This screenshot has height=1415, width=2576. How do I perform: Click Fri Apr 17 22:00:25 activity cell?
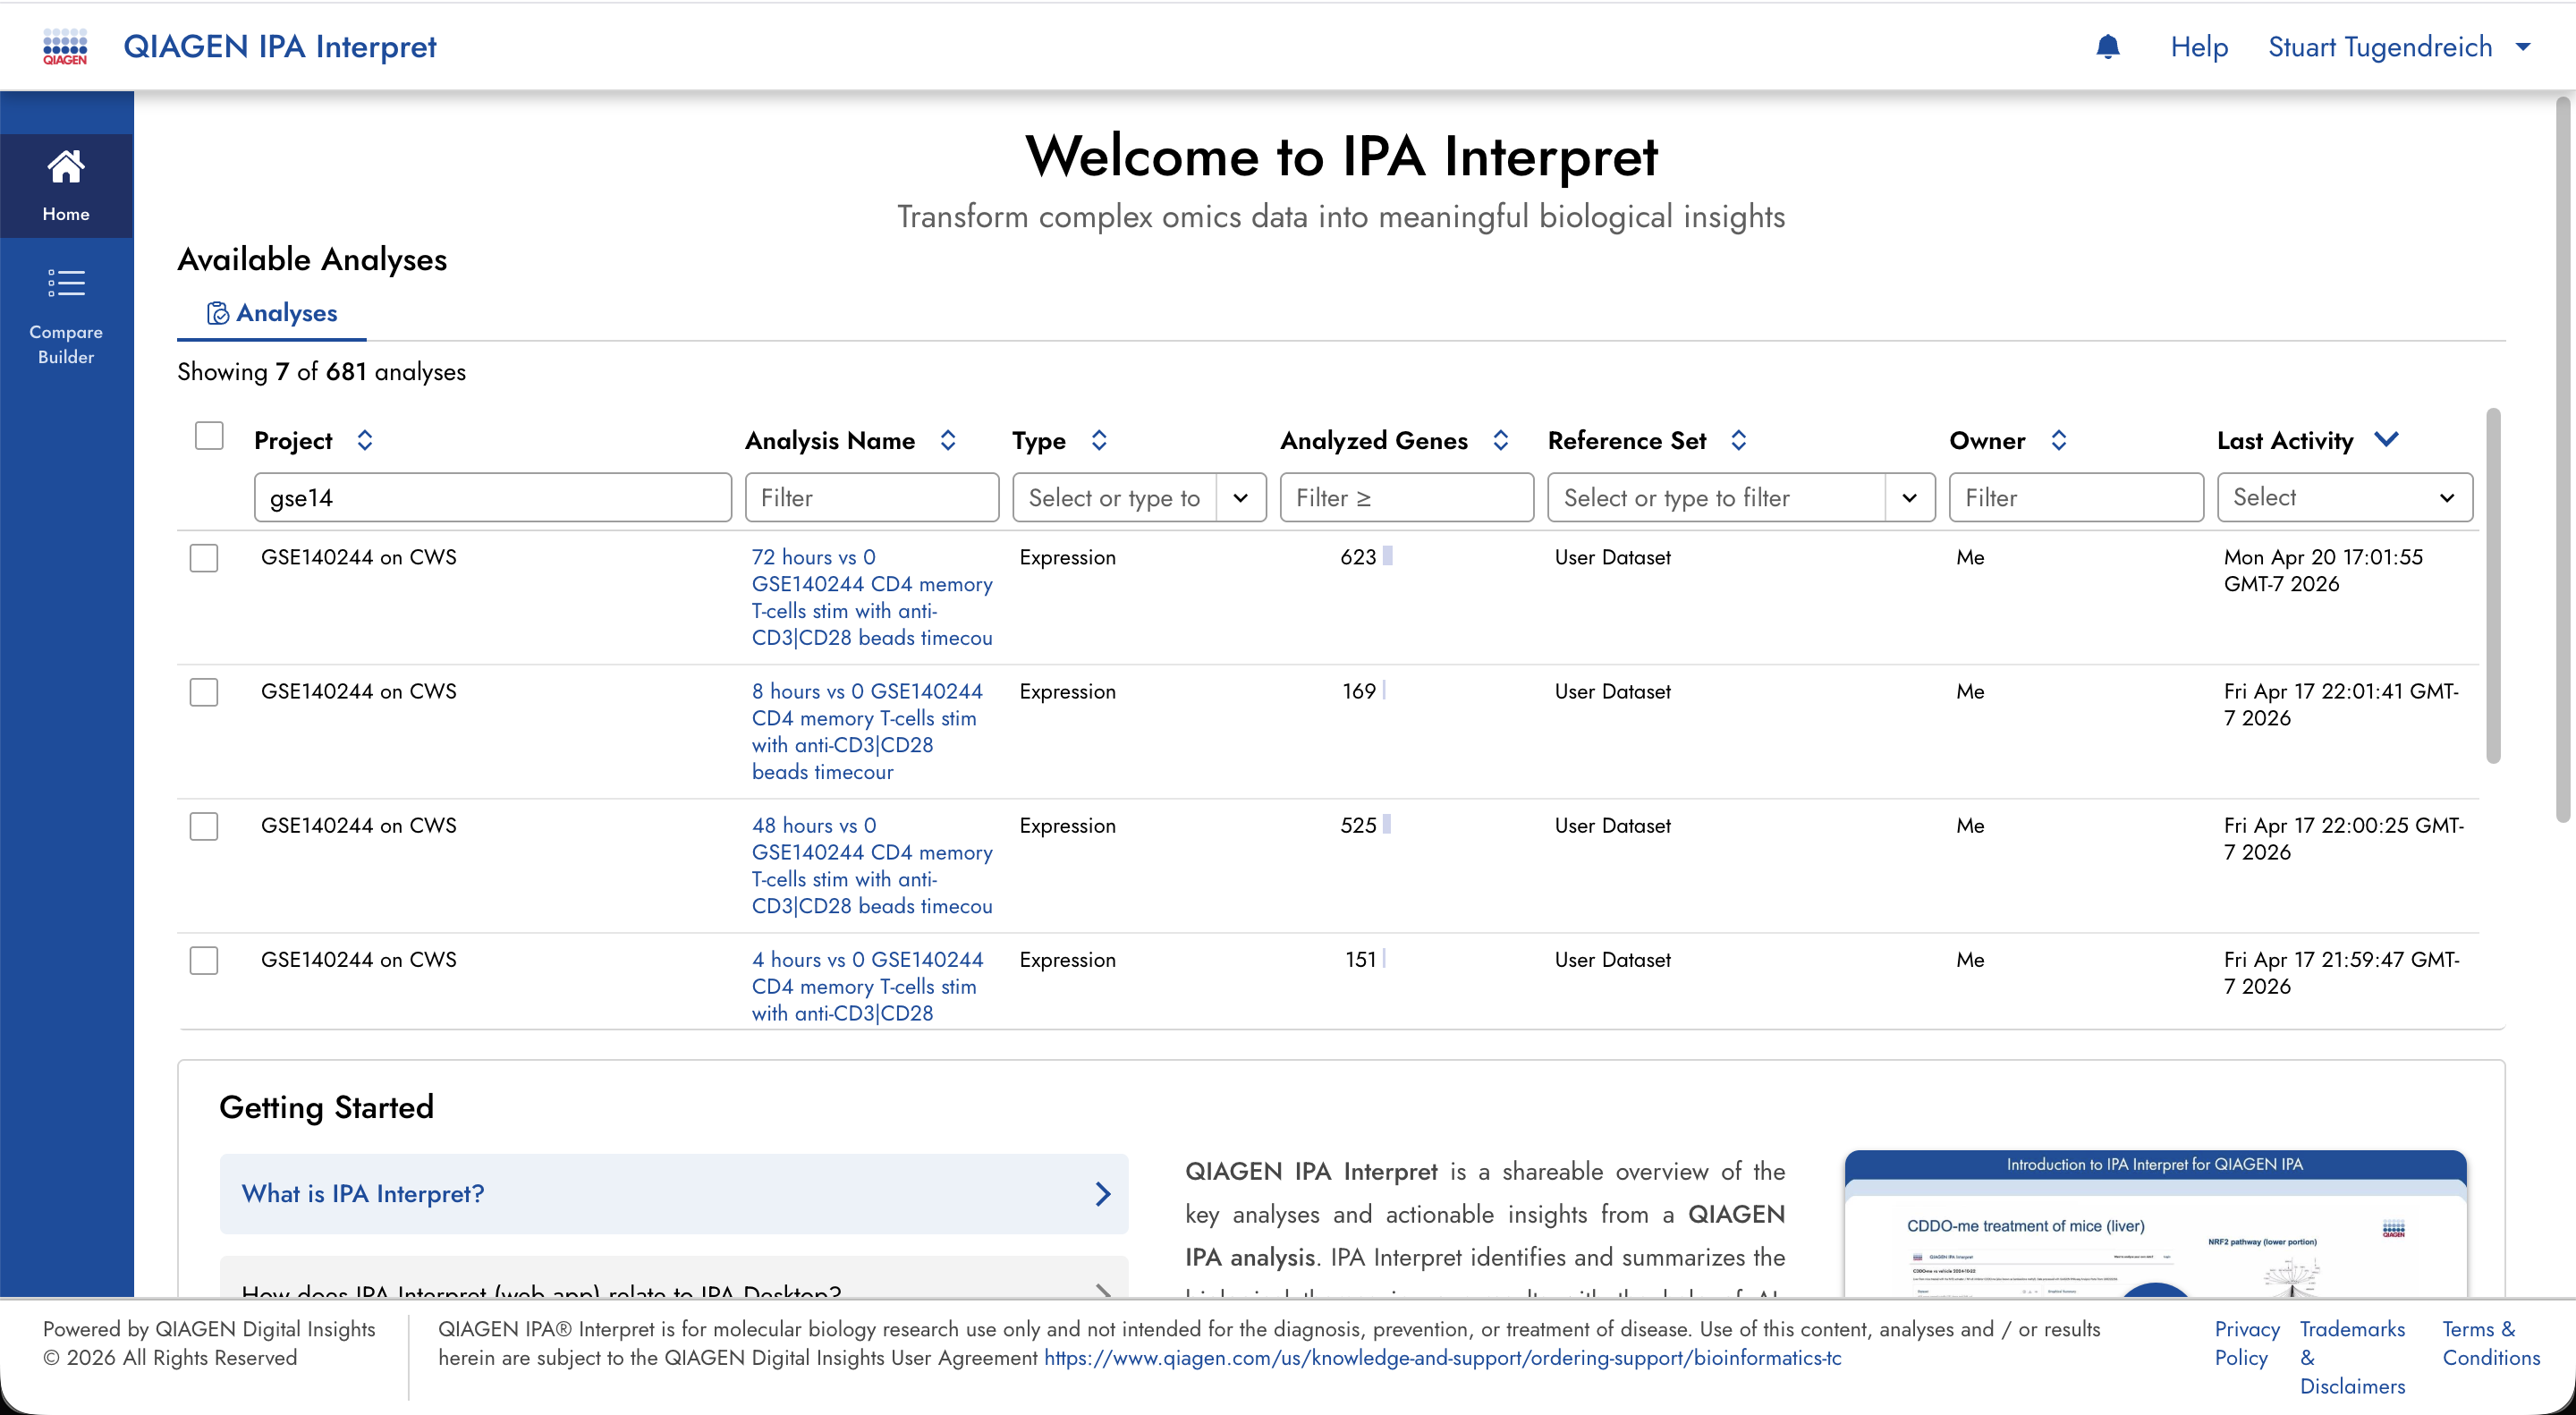pos(2343,838)
